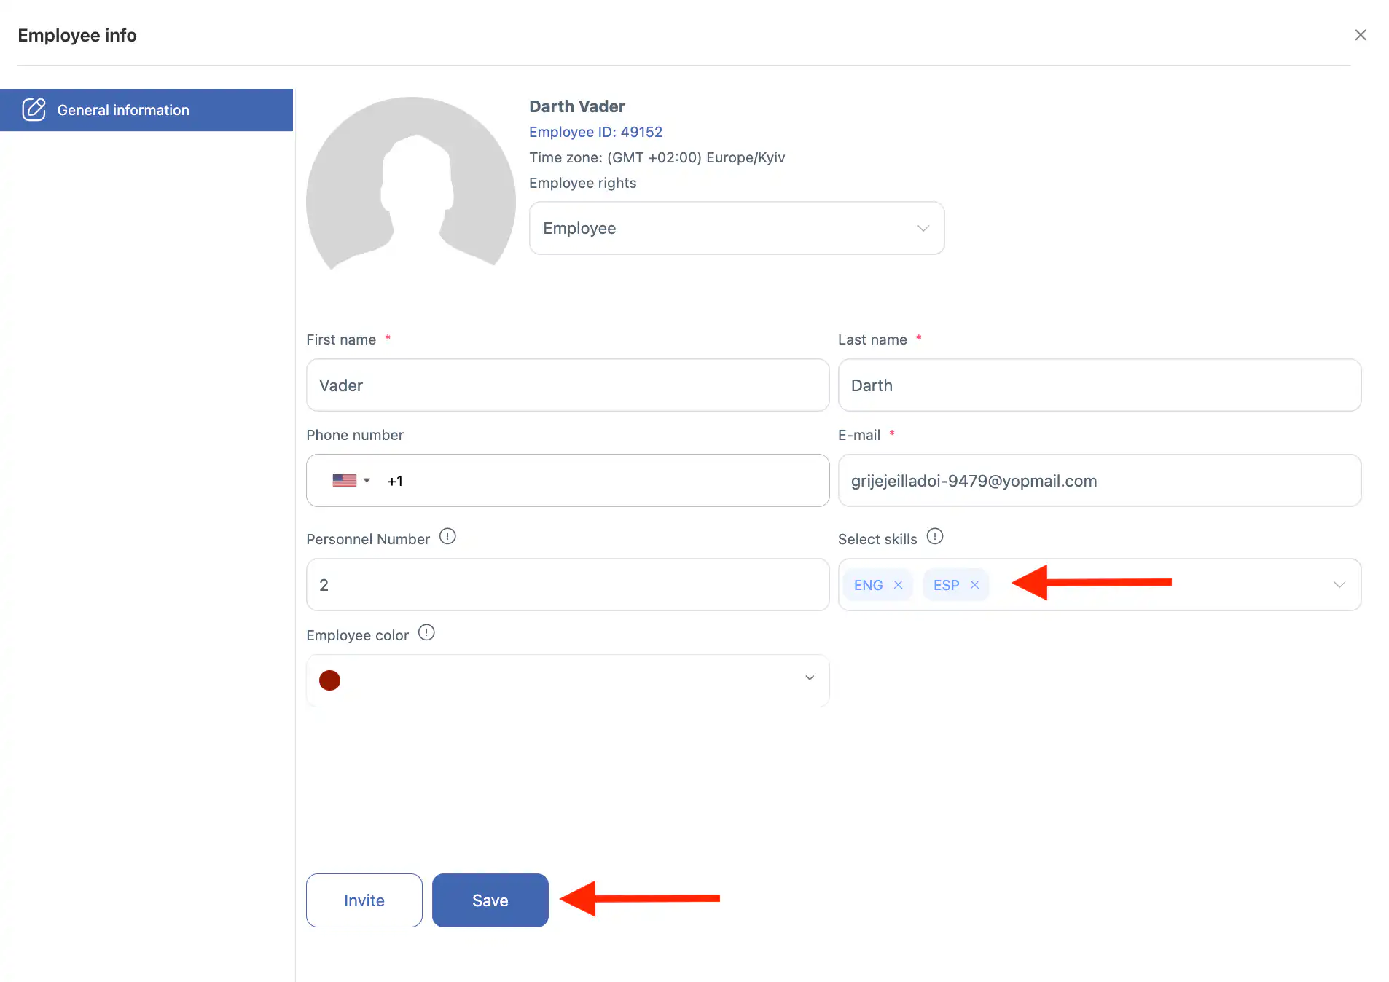Remove the ESP skill tag
The image size is (1389, 982).
(x=974, y=585)
